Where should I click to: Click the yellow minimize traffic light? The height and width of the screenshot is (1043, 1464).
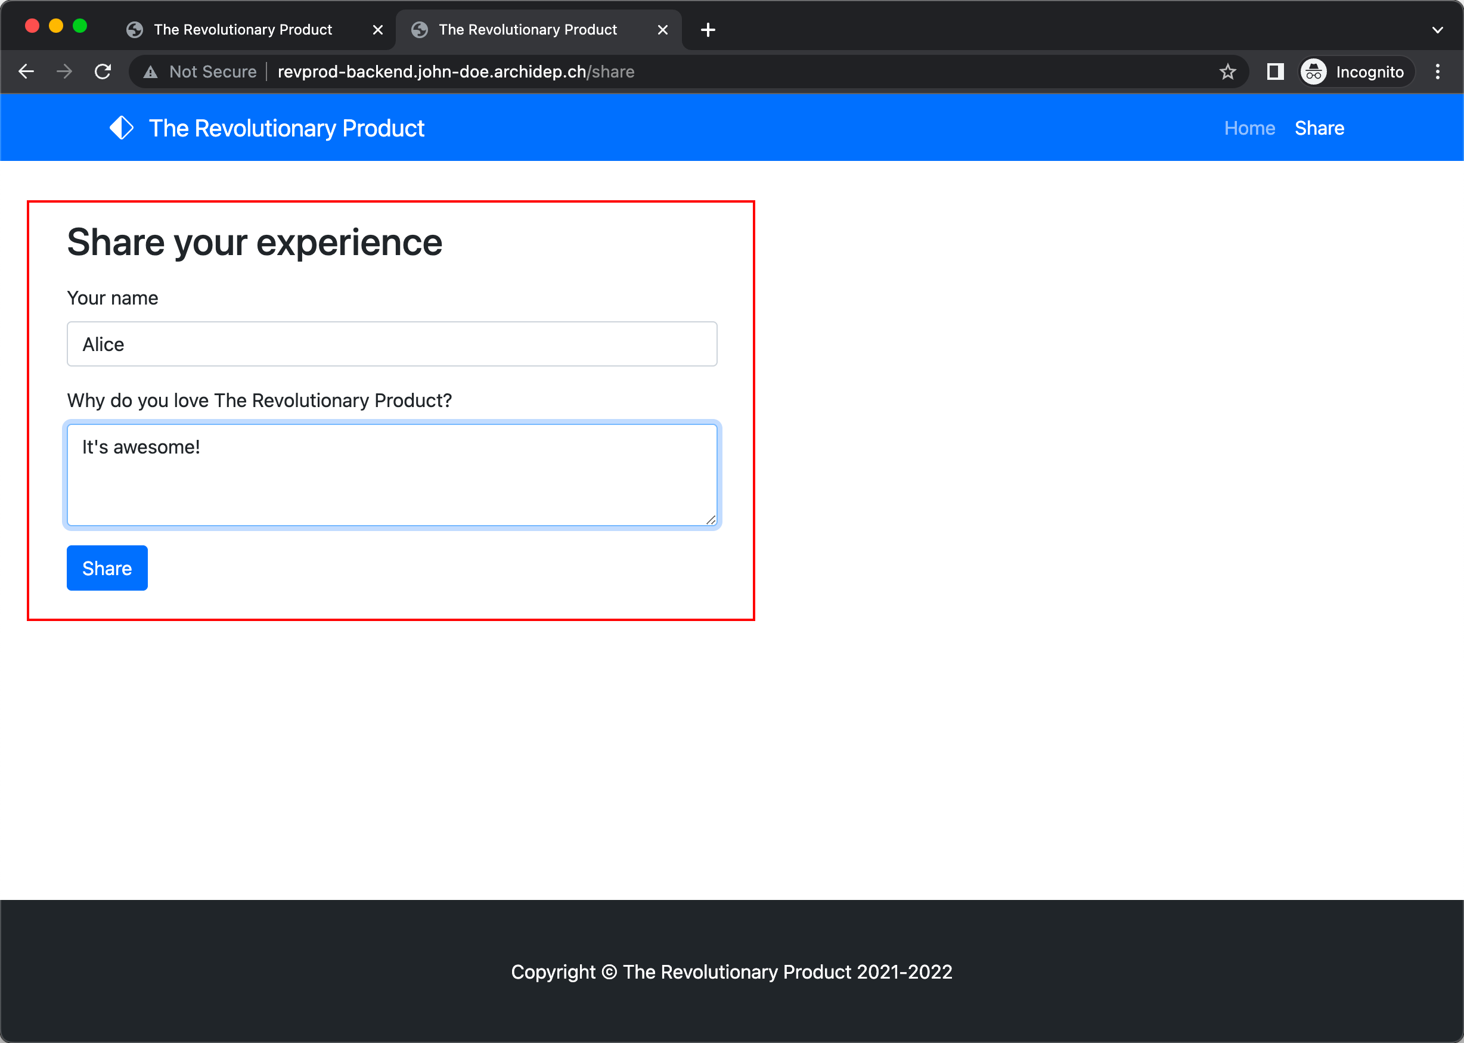tap(57, 26)
